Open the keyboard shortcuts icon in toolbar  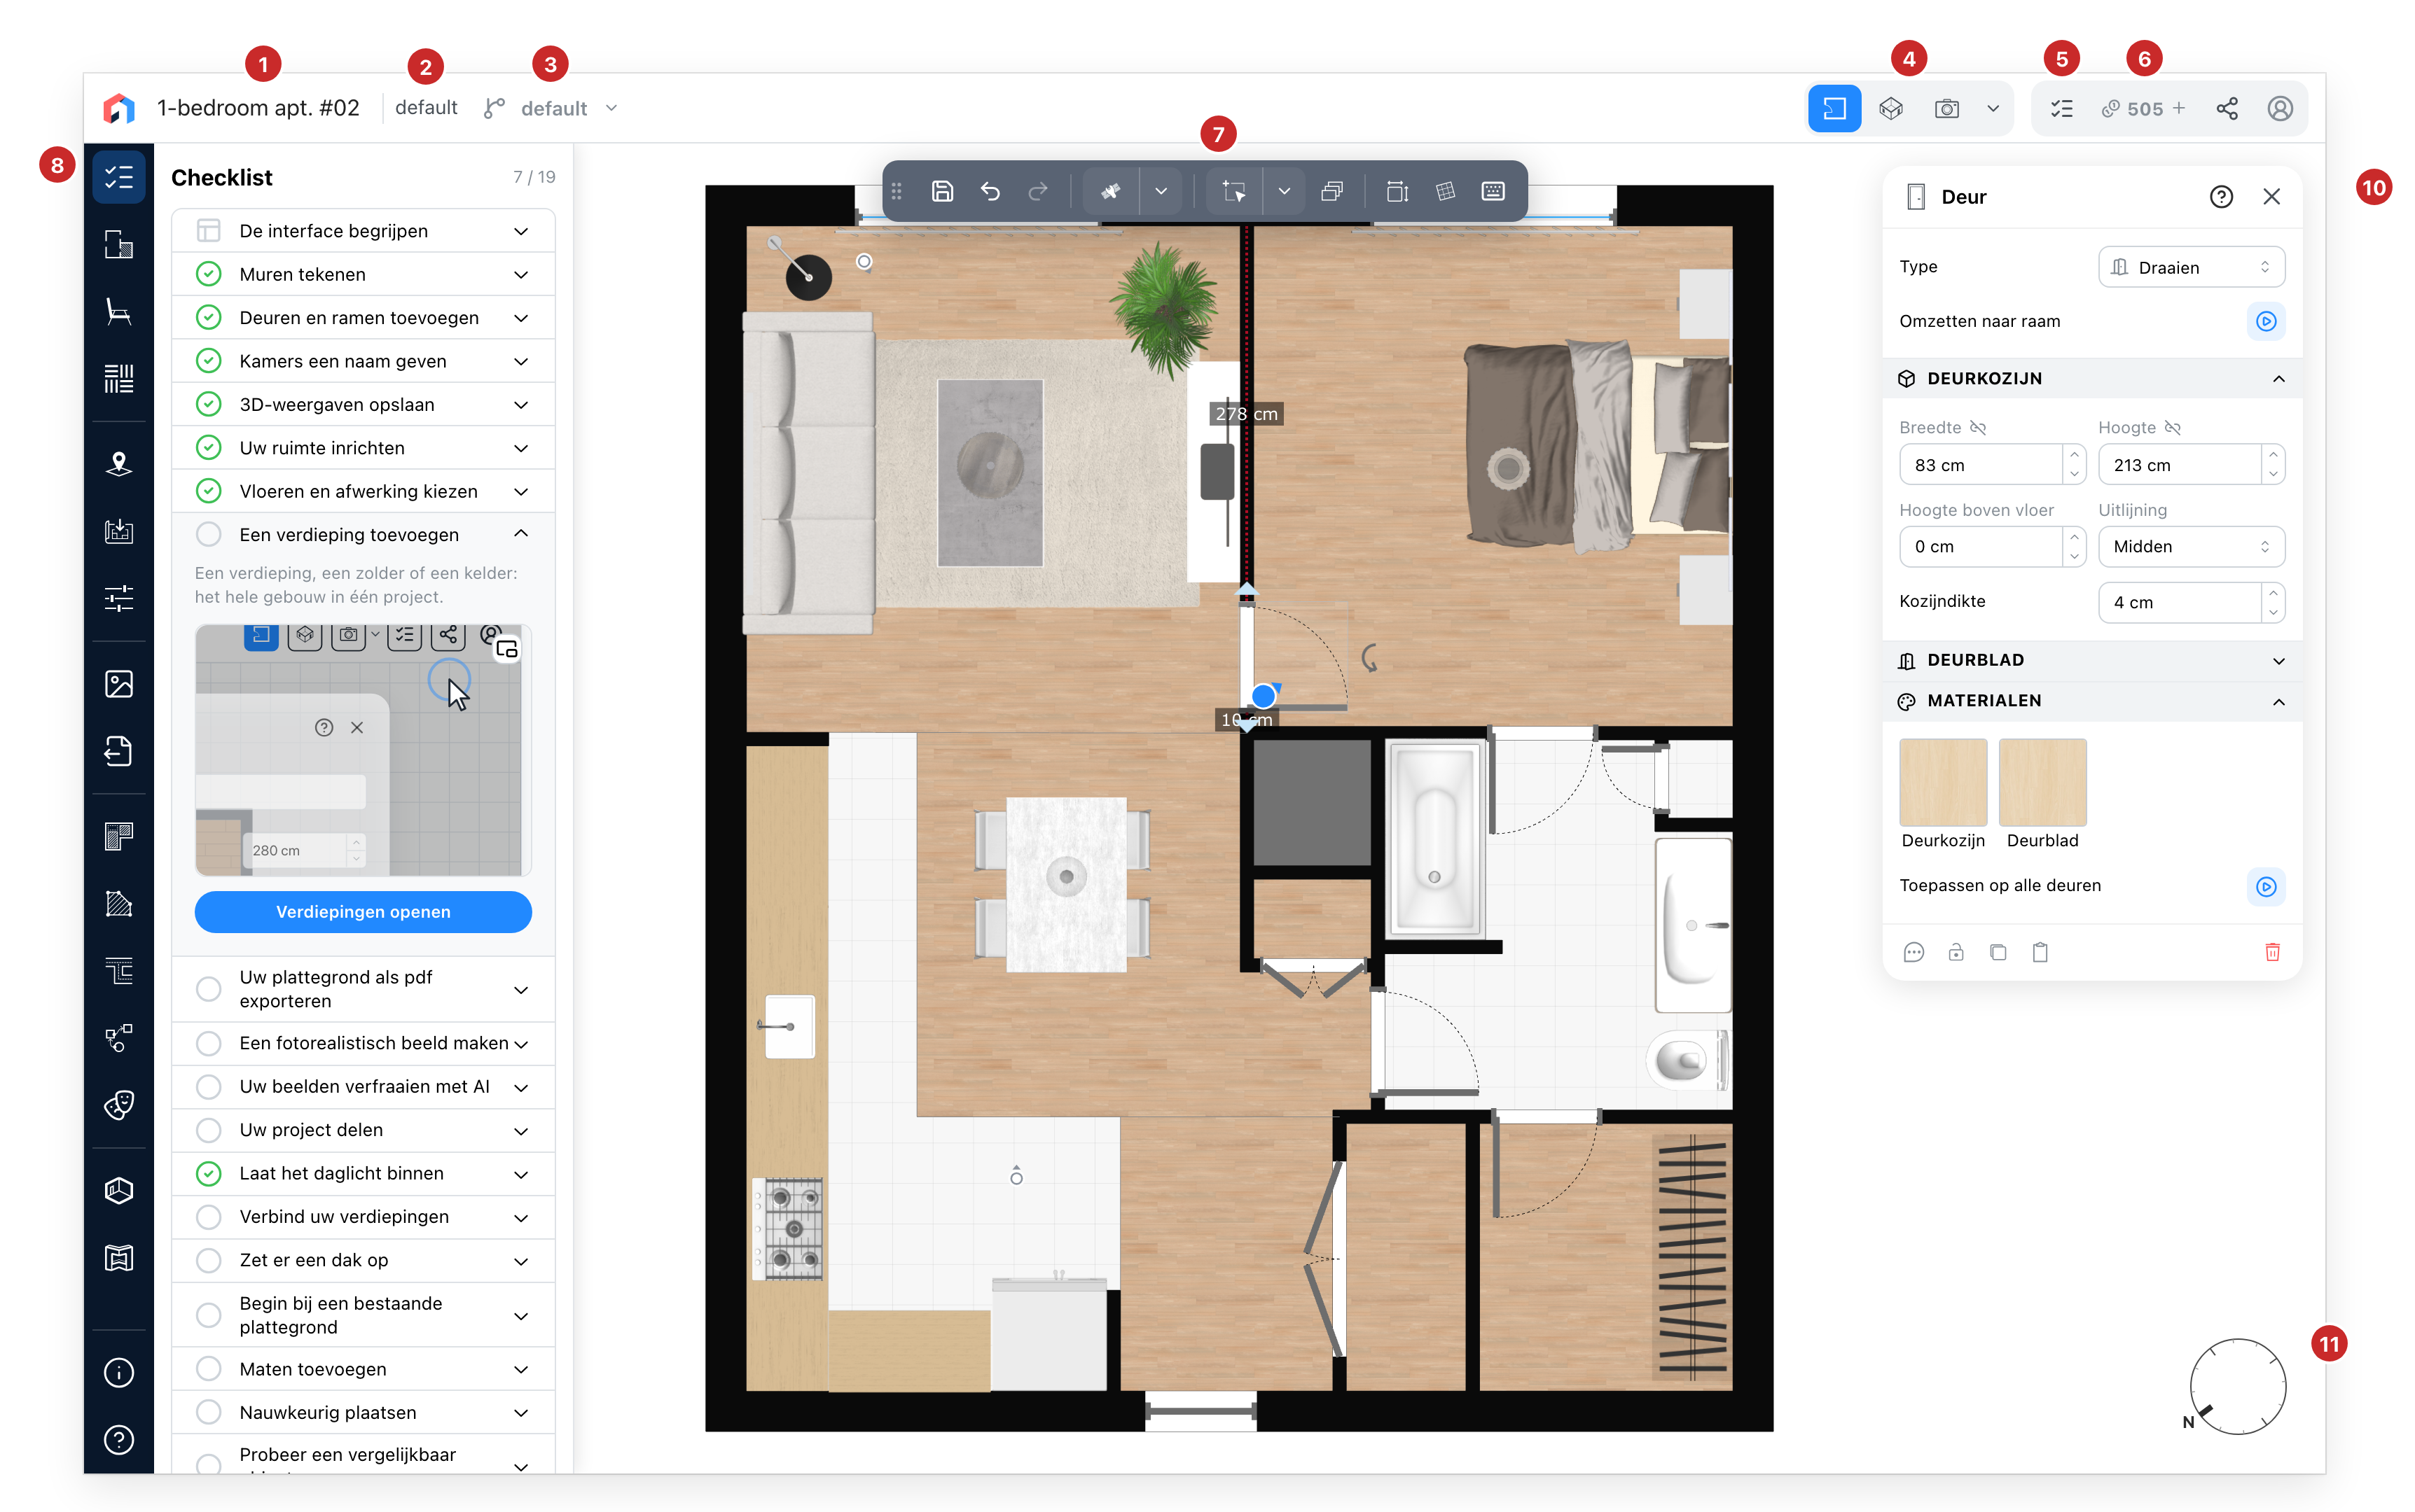tap(1493, 191)
